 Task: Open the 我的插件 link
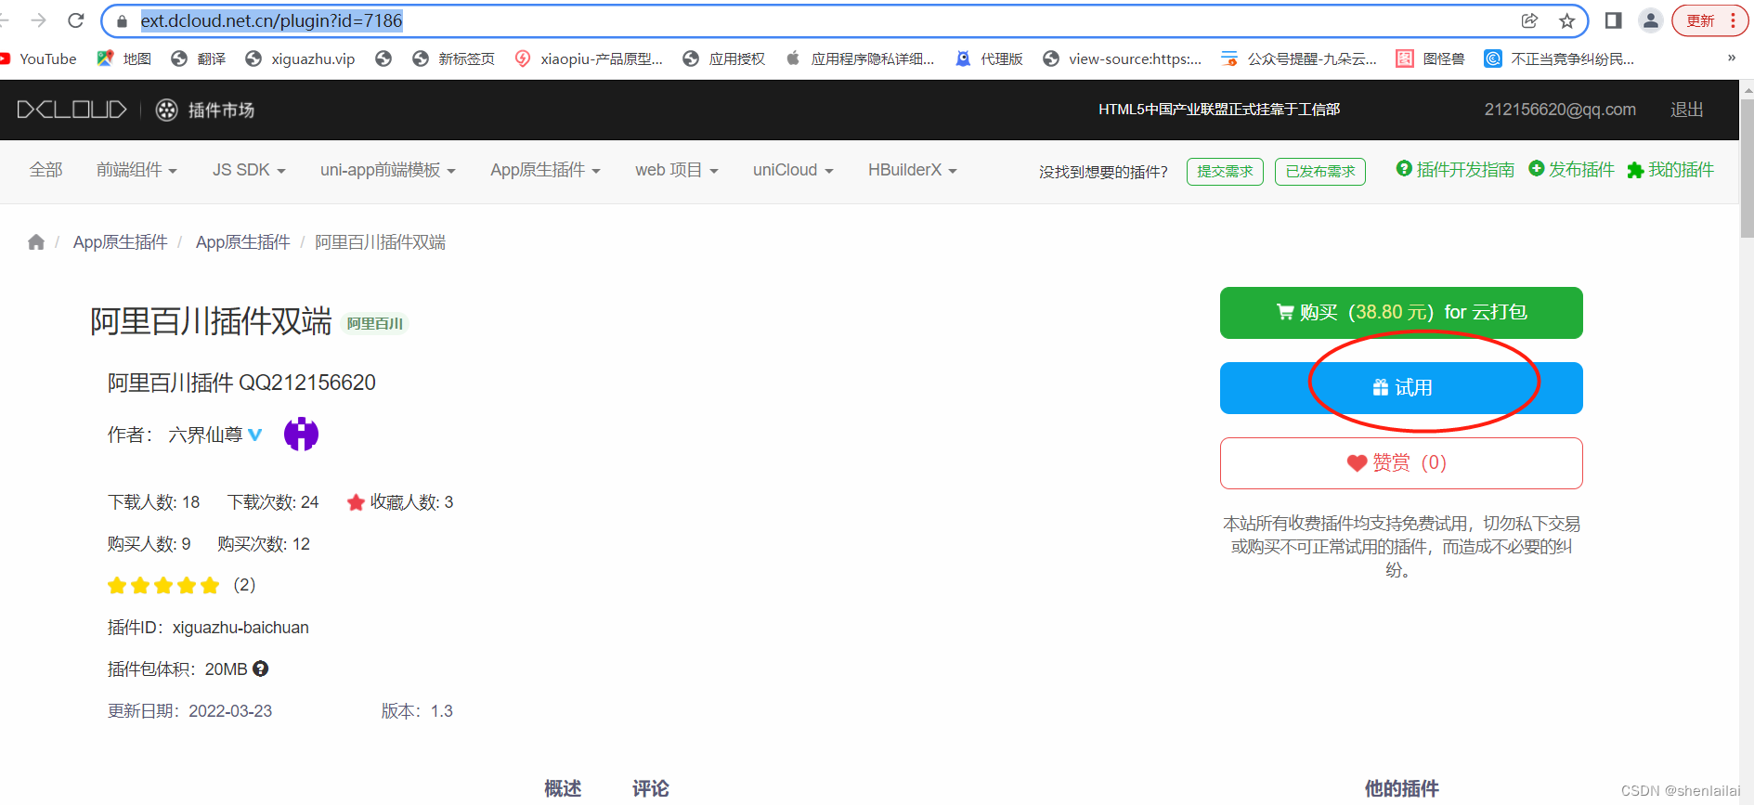pyautogui.click(x=1670, y=170)
